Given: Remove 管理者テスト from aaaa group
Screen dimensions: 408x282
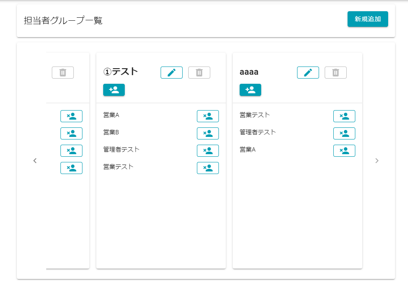Looking at the screenshot, I should (344, 133).
